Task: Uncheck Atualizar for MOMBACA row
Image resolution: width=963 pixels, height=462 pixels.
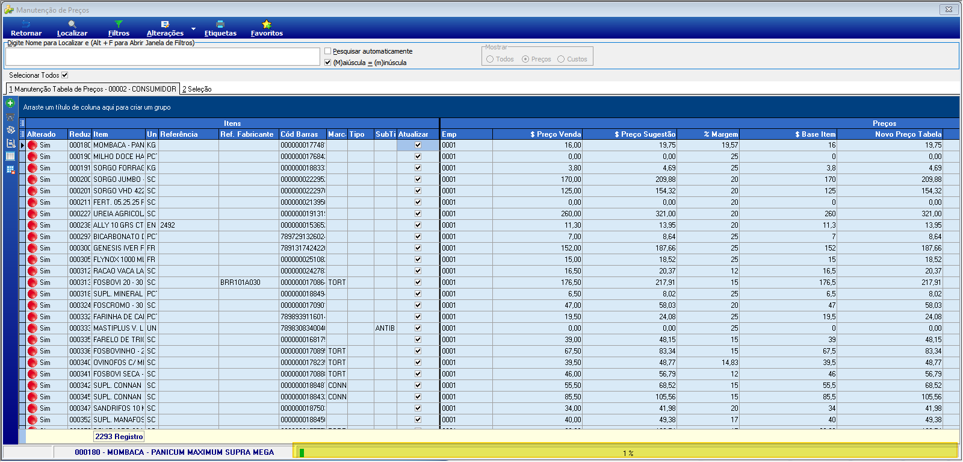Action: pyautogui.click(x=418, y=145)
